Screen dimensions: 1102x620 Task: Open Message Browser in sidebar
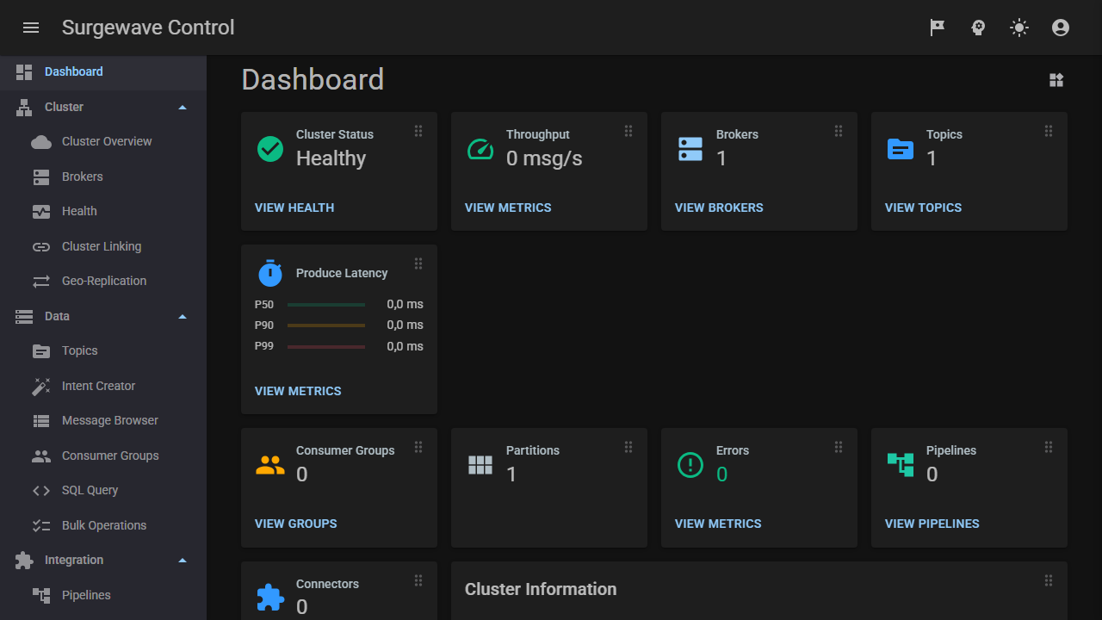click(103, 421)
